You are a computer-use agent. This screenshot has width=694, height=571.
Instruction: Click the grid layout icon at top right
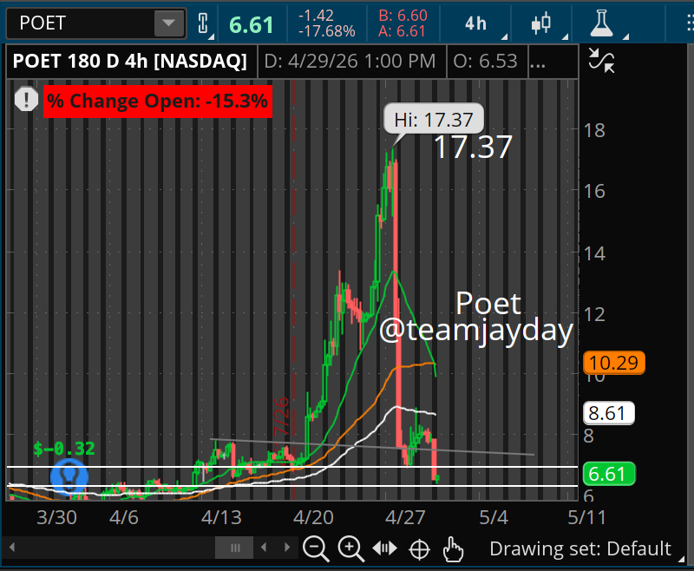(690, 23)
